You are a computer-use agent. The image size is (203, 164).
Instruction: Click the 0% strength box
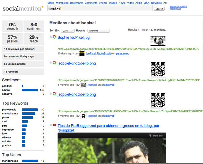[12, 26]
